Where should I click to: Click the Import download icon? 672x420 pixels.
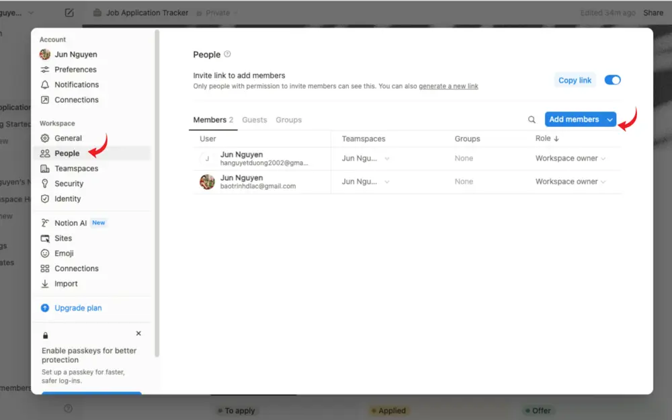point(45,284)
